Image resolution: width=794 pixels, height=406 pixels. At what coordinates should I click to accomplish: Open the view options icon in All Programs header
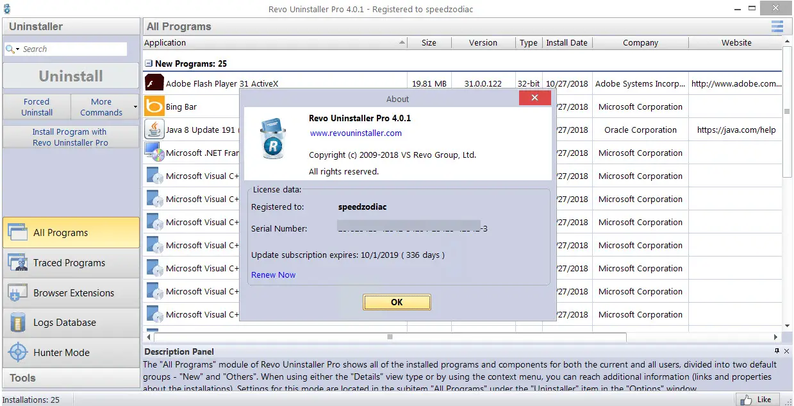[777, 26]
